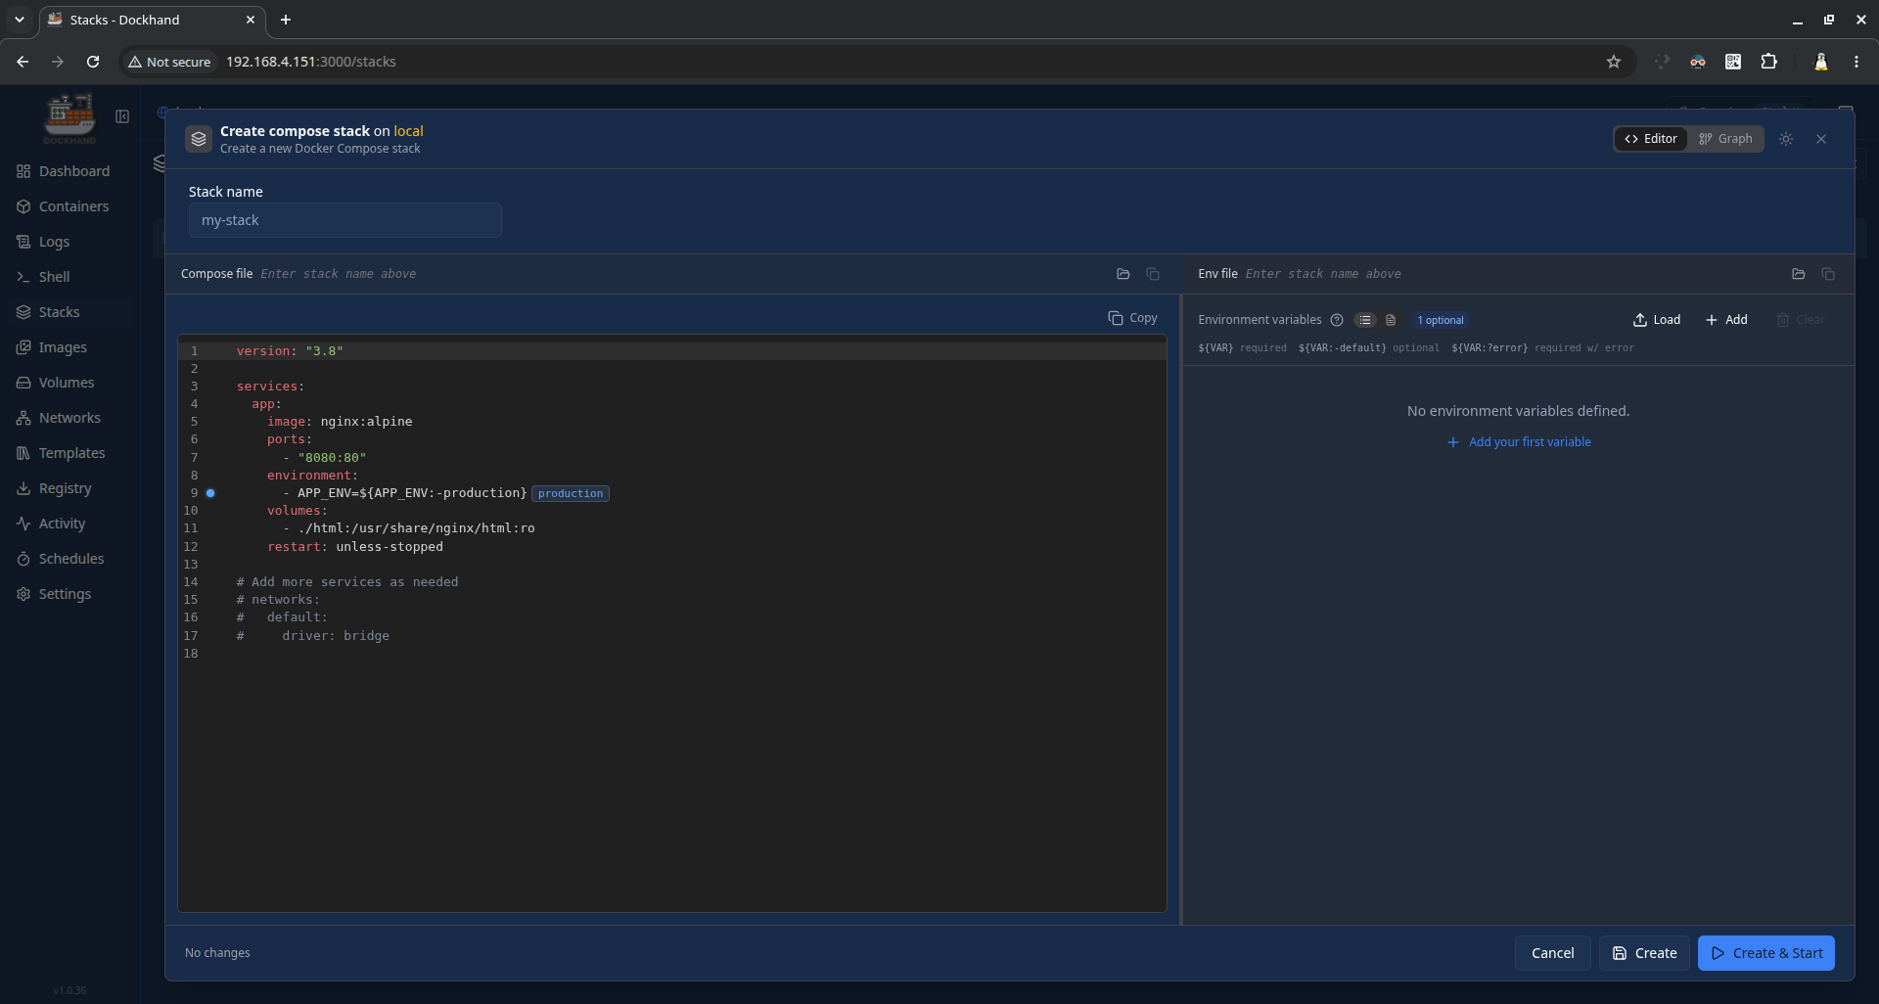Click Create & Start button
Viewport: 1879px width, 1004px height.
(x=1766, y=953)
